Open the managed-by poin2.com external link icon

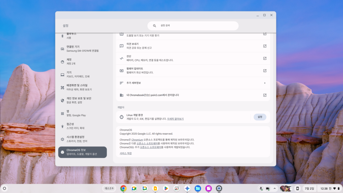265,95
